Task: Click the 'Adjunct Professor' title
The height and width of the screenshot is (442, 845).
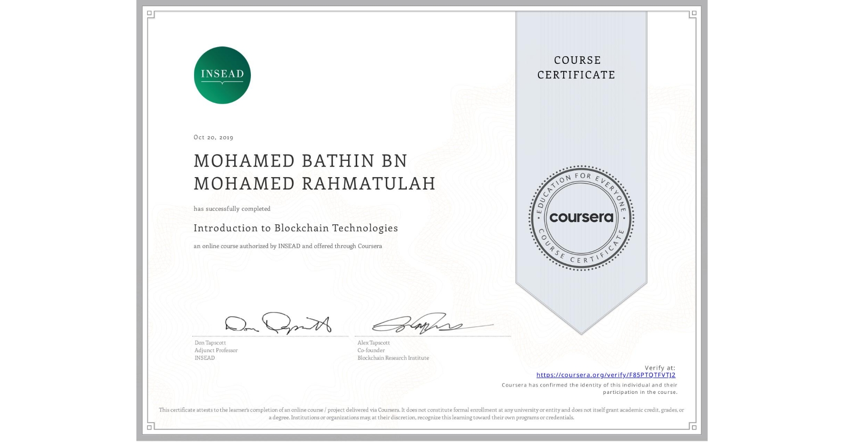Action: (x=216, y=351)
